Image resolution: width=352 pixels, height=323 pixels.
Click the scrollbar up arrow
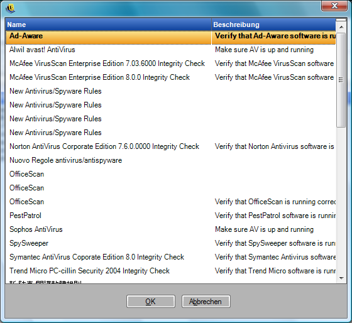click(x=341, y=27)
